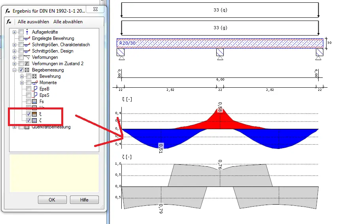Select the Biegebemessung label

point(48,70)
